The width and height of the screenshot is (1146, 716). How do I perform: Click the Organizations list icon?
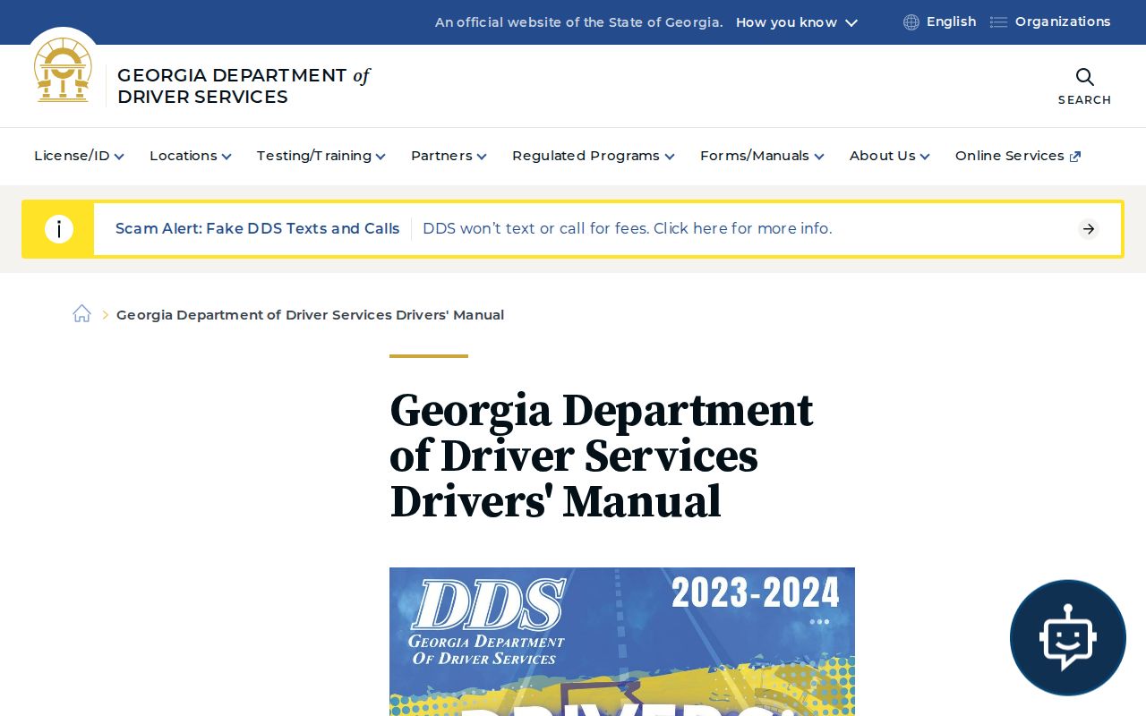(x=998, y=22)
